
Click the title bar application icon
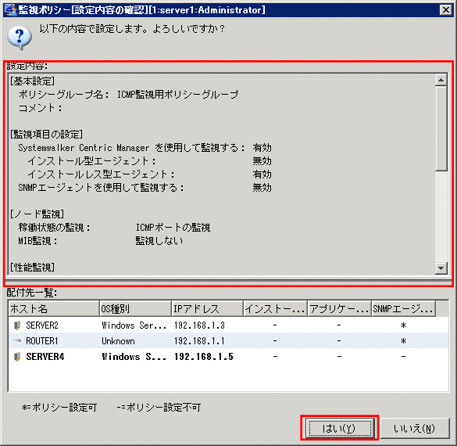click(10, 10)
